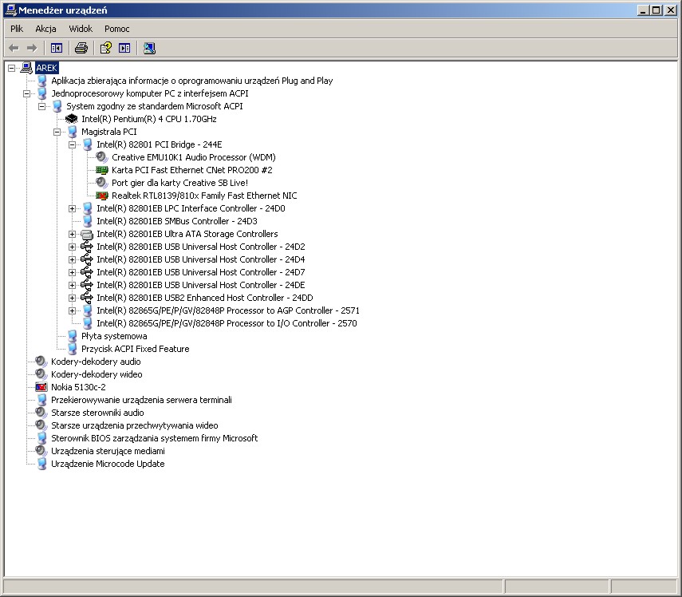This screenshot has height=597, width=682.
Task: Expand USB Universal Host Controller 24D2
Action: click(x=73, y=247)
